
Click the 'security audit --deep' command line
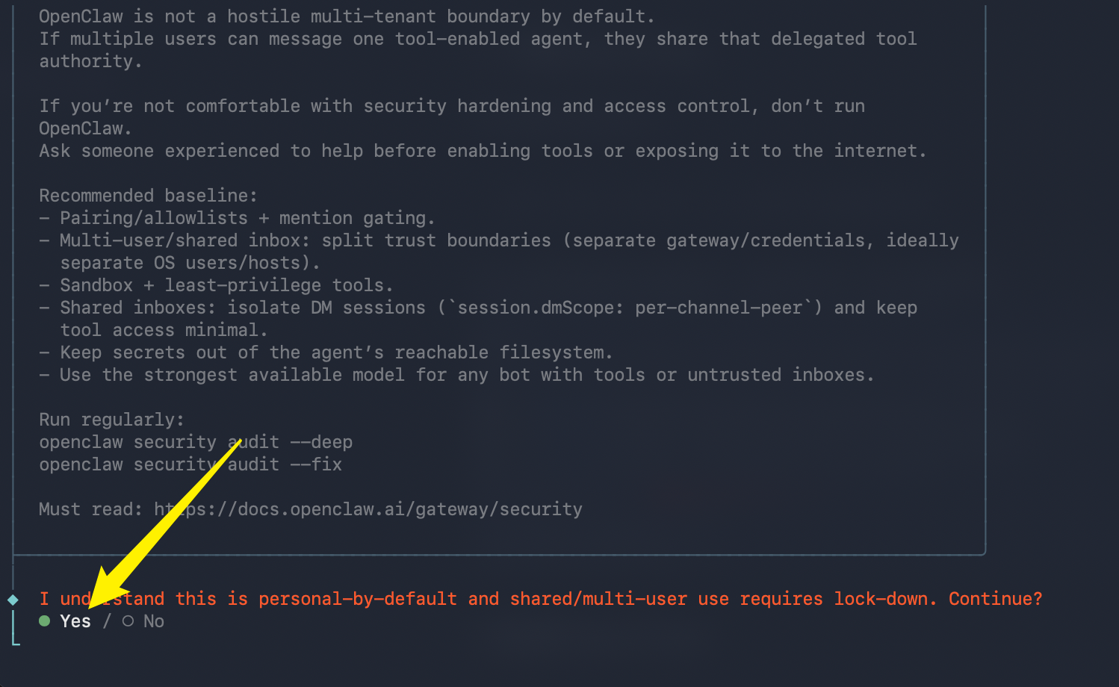pyautogui.click(x=196, y=442)
